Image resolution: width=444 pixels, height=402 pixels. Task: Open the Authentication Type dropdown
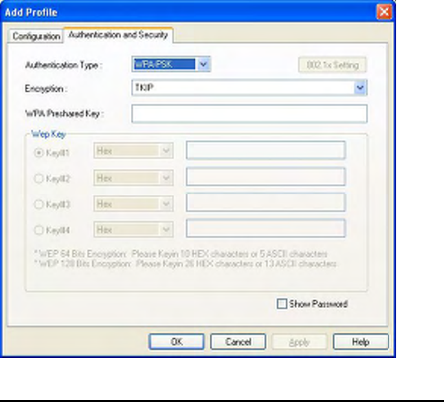pos(171,64)
